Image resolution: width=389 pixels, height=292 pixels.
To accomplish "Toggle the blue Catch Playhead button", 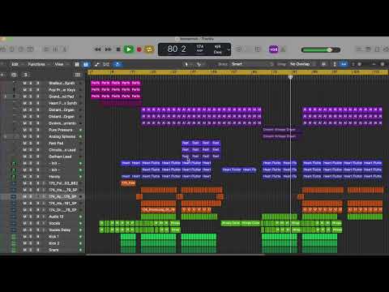I will tap(118, 64).
